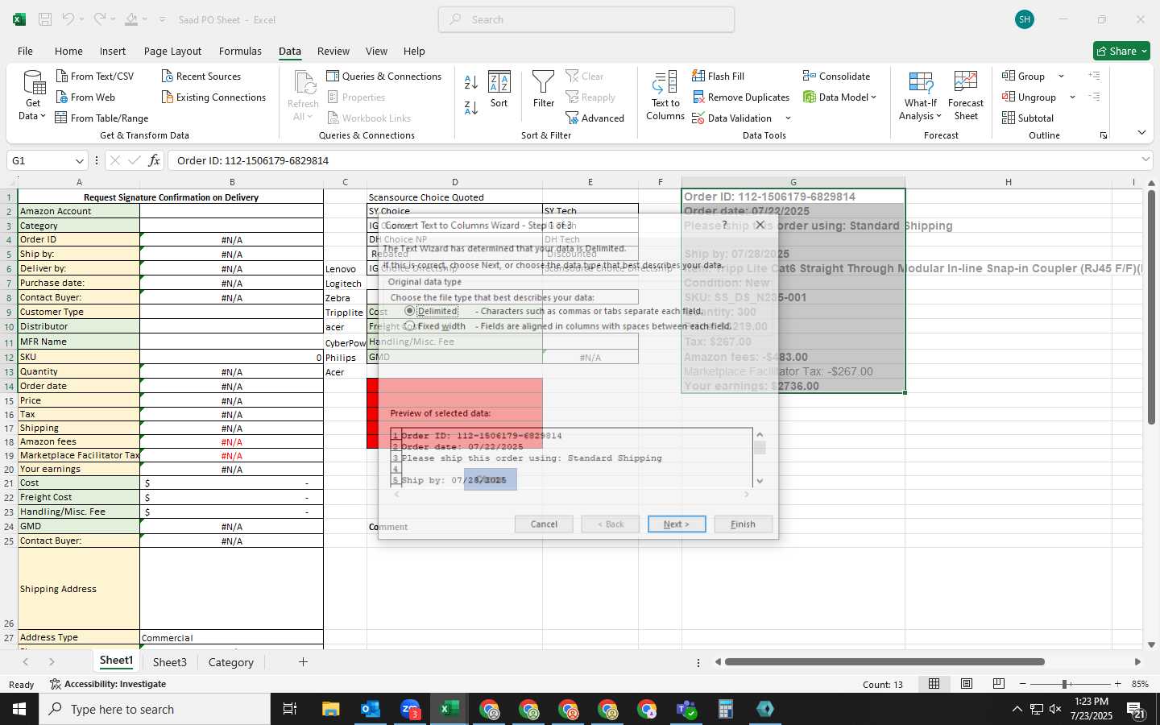
Task: Switch to Formulas tab
Action: (x=240, y=51)
